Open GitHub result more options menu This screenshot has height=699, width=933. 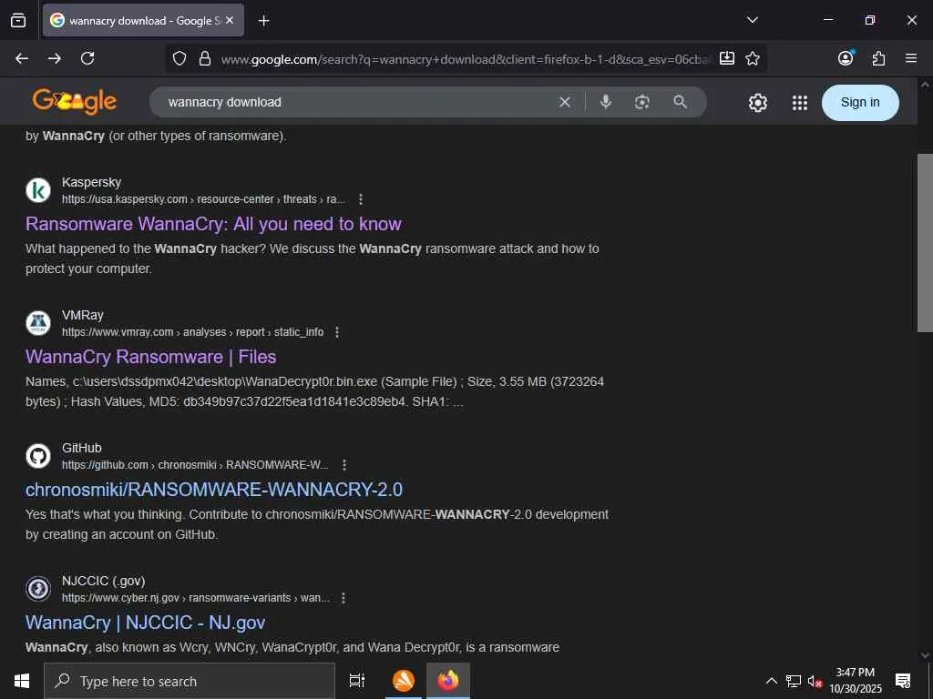343,465
